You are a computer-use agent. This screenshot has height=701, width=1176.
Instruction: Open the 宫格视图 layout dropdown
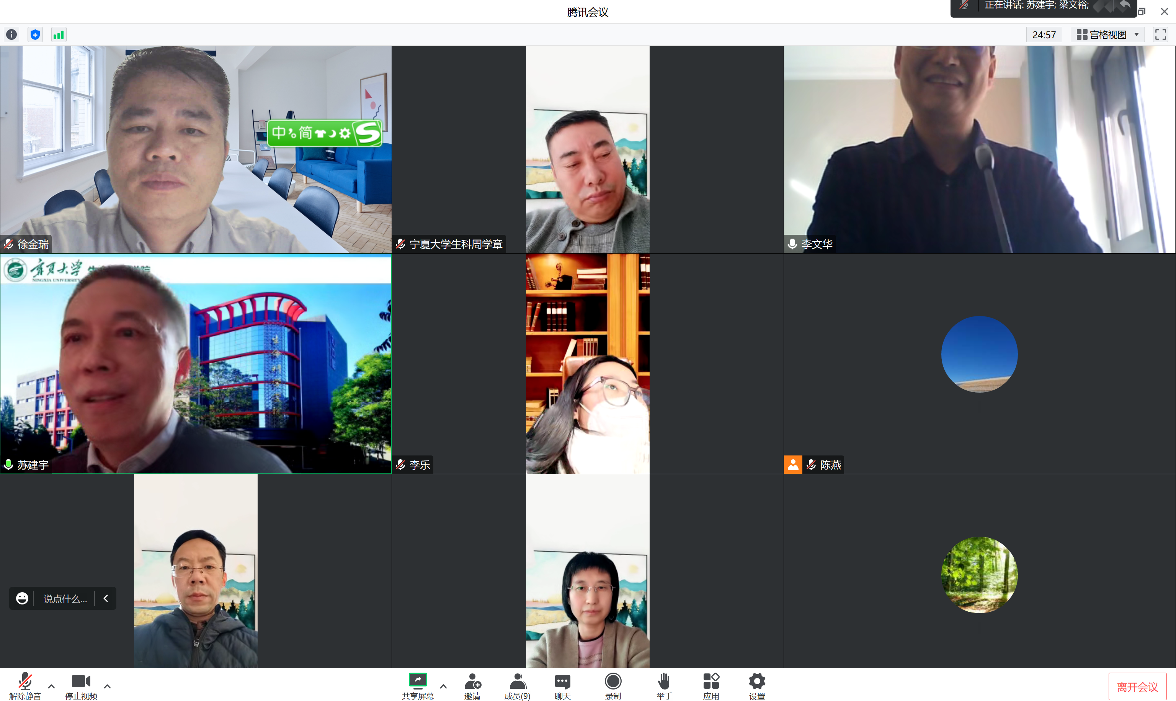pos(1107,34)
